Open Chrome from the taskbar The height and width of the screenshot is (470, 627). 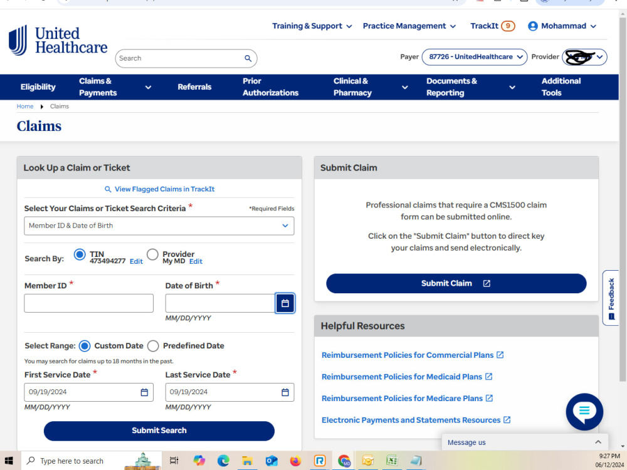pyautogui.click(x=344, y=461)
